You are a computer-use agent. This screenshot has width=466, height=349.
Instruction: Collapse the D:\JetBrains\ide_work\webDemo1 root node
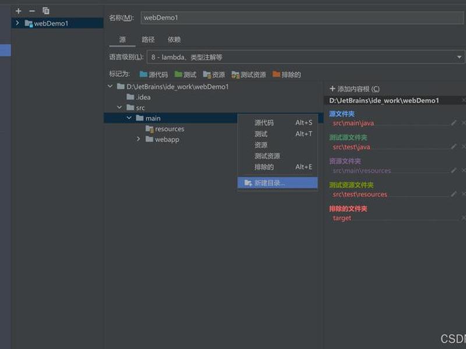(x=110, y=86)
